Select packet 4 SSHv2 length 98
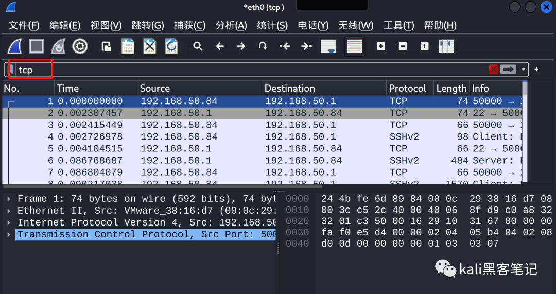The width and height of the screenshot is (556, 294). pos(263,137)
